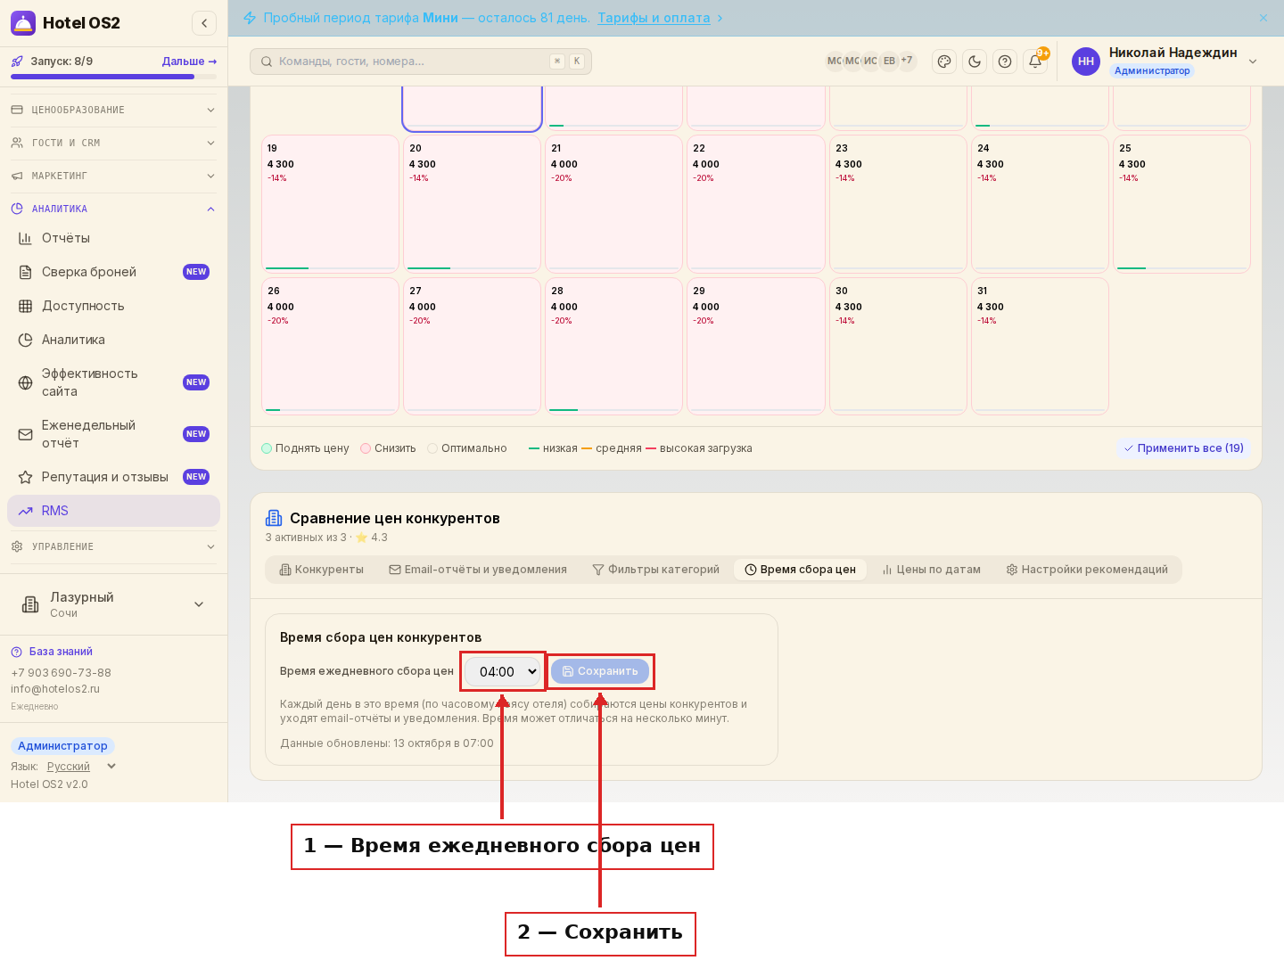
Task: Toggle dark mode moon icon
Action: click(x=975, y=62)
